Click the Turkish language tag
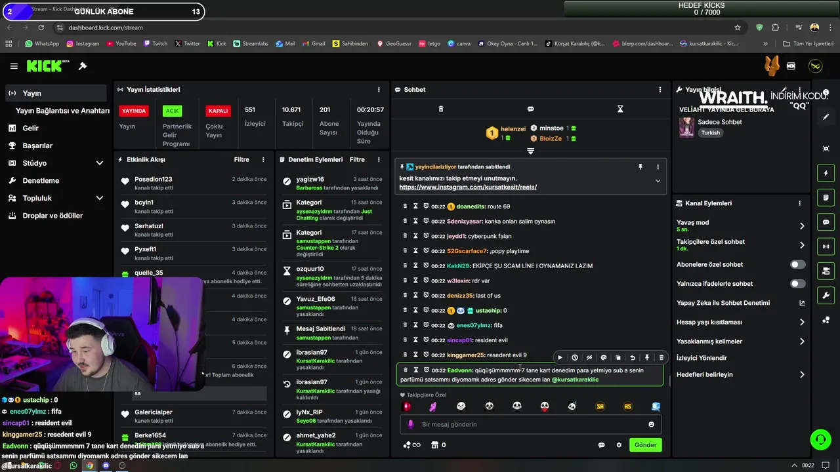Screen dimensions: 840x472 point(710,133)
